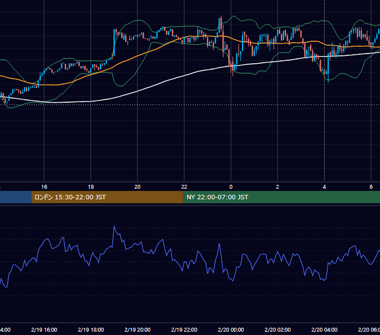
Task: Click the ロンドン 15:30-22:00 JST session bar
Action: [x=107, y=197]
